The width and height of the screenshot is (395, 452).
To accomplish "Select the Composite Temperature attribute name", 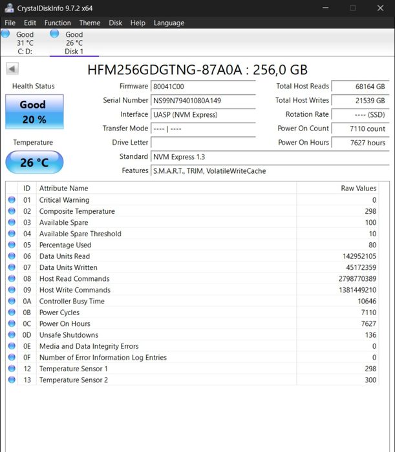I will pyautogui.click(x=77, y=211).
